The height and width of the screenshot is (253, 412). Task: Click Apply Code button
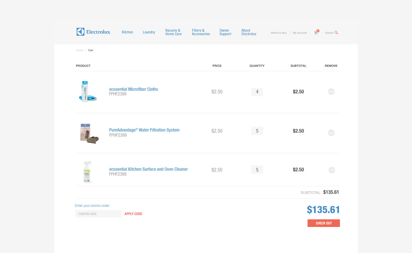(x=133, y=214)
